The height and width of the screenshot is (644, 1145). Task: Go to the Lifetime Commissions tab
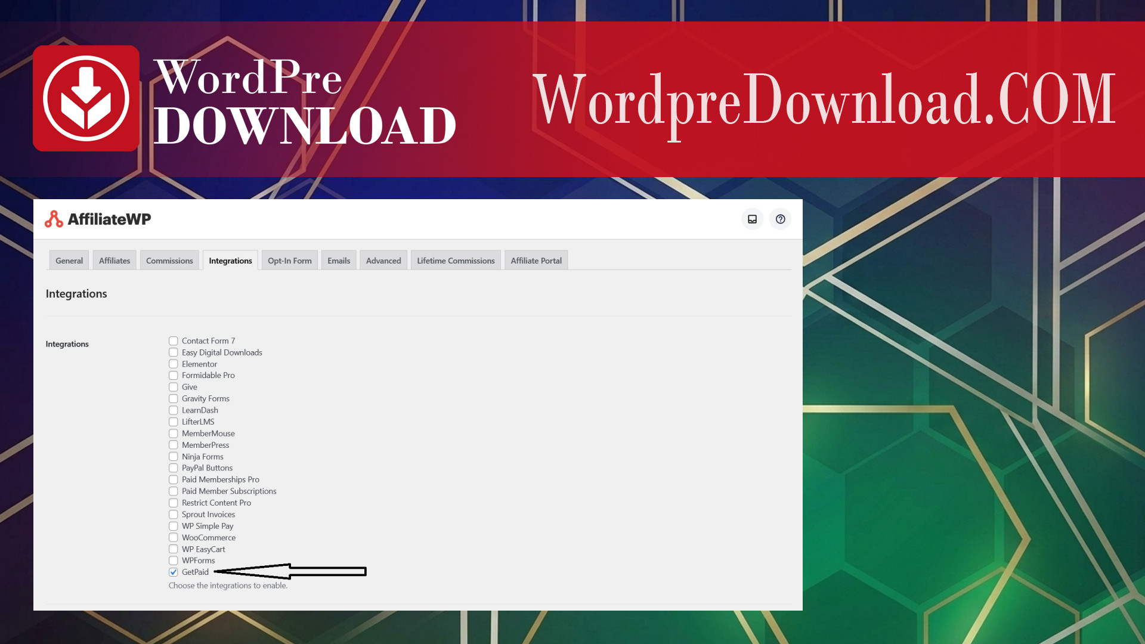(x=456, y=261)
